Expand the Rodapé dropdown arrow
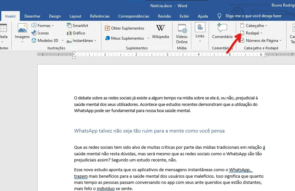Image resolution: width=295 pixels, height=191 pixels. 261,33
